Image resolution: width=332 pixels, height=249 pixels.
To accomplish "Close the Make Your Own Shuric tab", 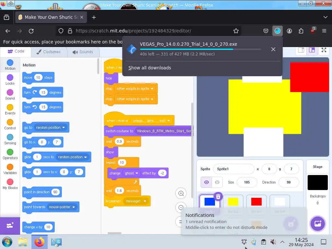I will [x=82, y=18].
